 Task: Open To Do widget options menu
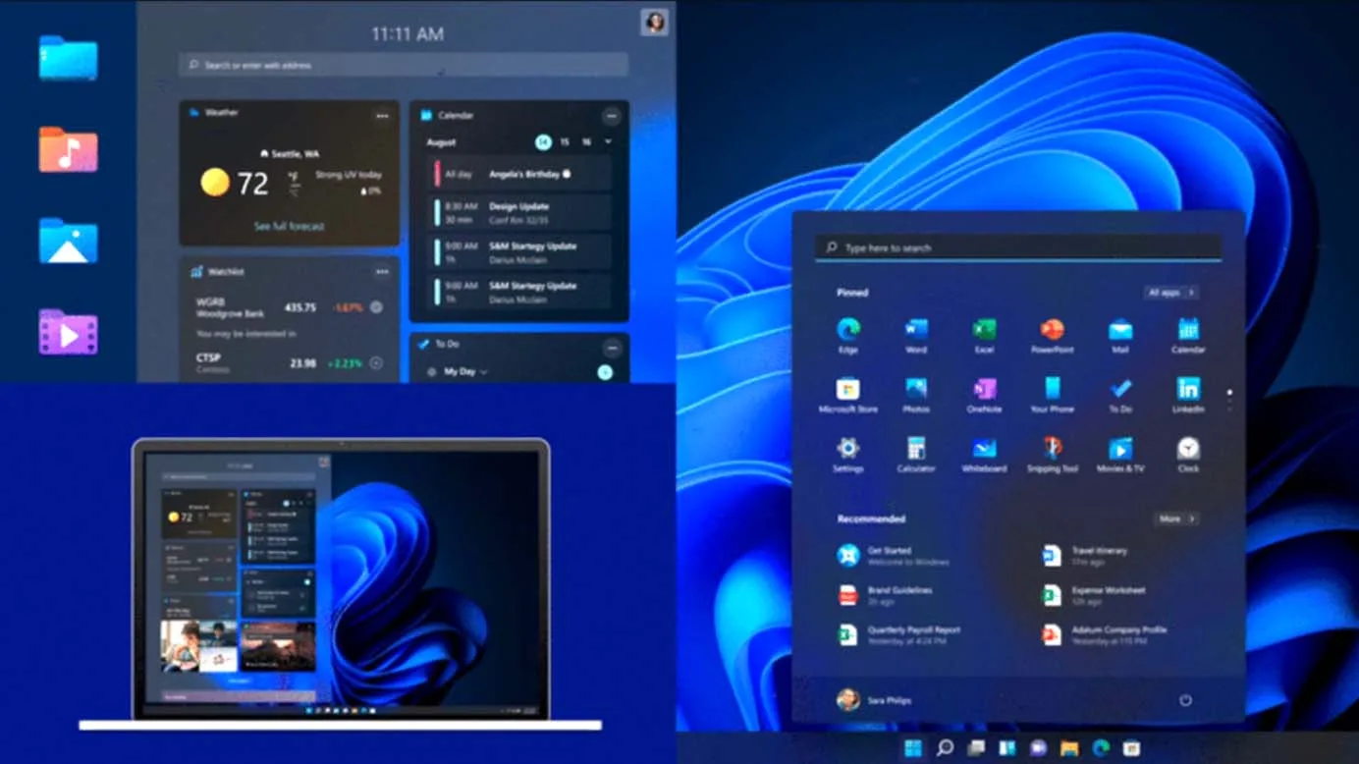click(612, 347)
